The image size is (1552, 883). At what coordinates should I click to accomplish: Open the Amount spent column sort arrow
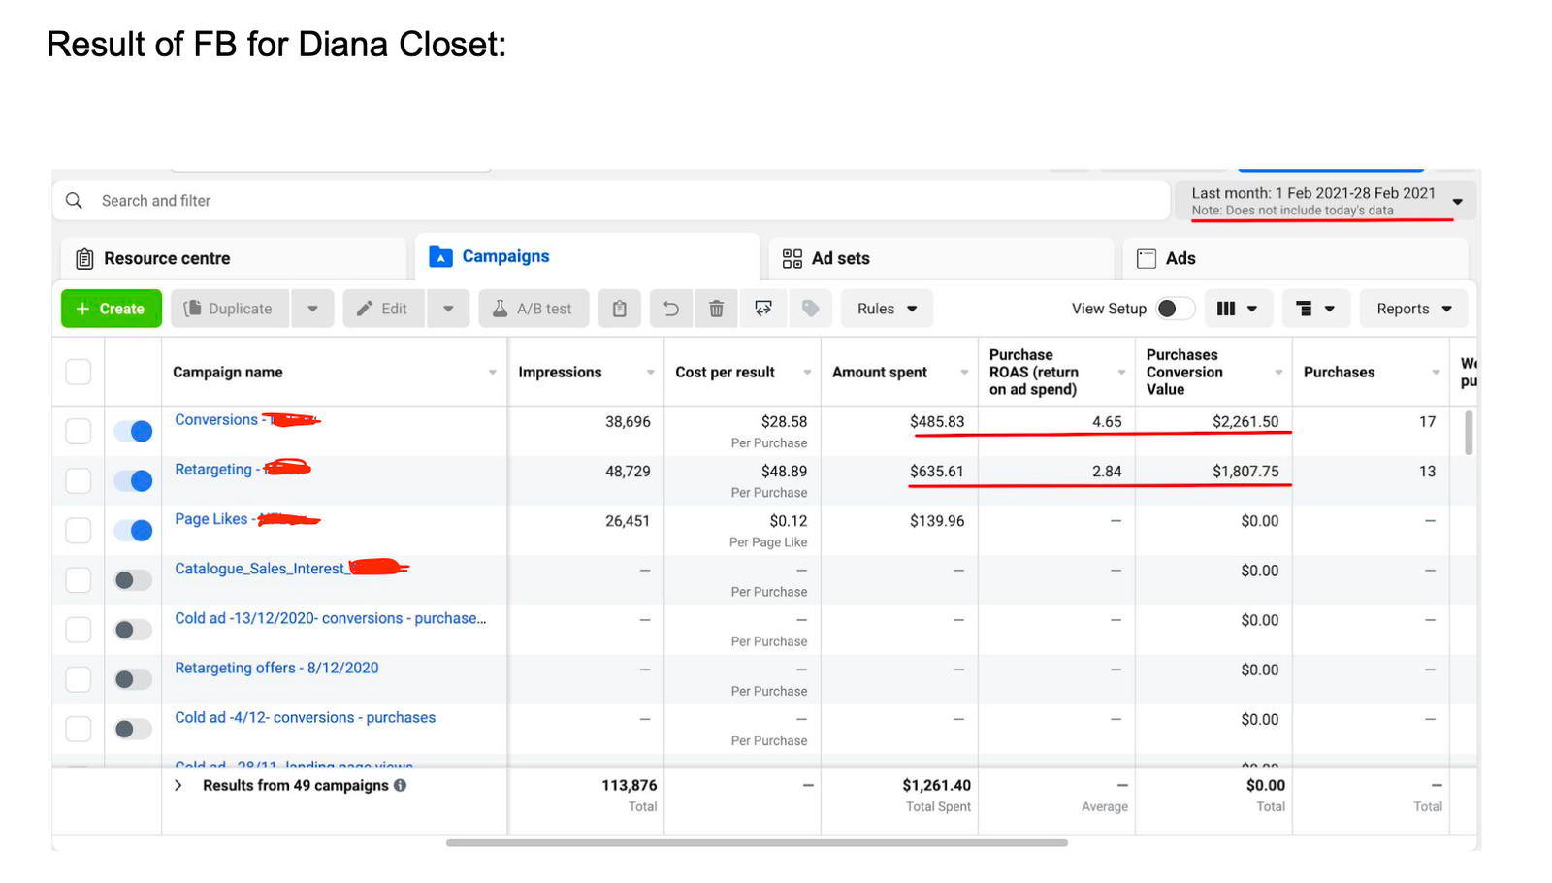(964, 373)
